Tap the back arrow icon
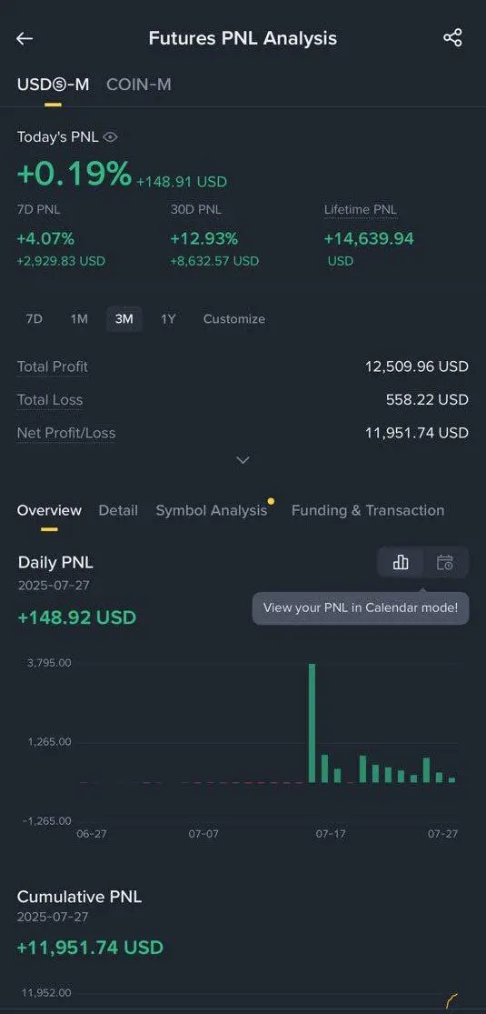The width and height of the screenshot is (486, 1014). 24,39
